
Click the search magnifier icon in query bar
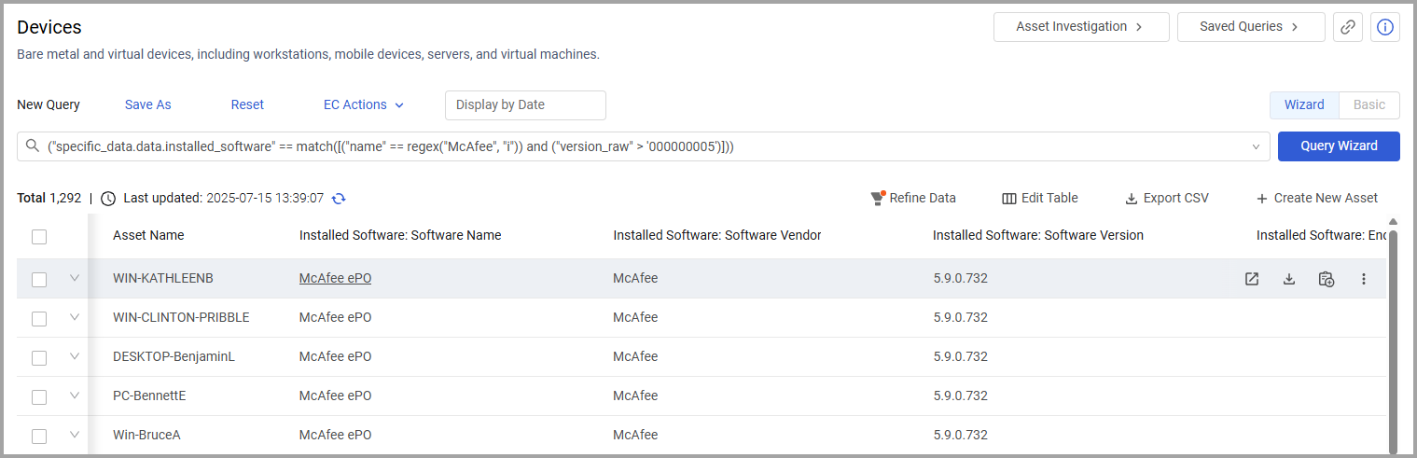(33, 146)
